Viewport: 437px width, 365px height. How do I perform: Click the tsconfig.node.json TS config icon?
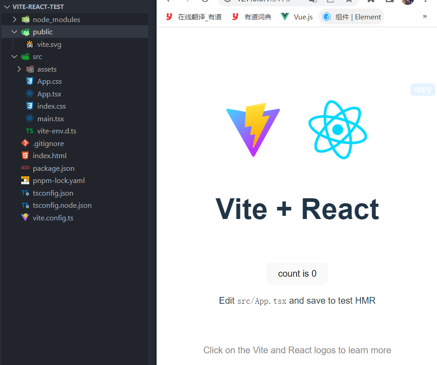point(25,205)
